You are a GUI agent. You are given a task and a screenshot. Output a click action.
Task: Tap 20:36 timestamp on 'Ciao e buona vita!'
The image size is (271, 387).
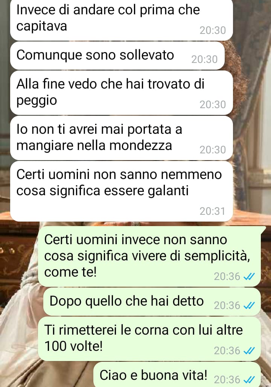tap(227, 380)
